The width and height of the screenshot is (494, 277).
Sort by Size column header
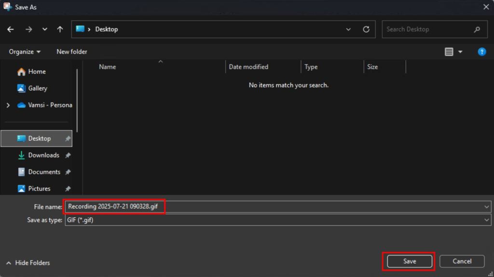coord(372,67)
